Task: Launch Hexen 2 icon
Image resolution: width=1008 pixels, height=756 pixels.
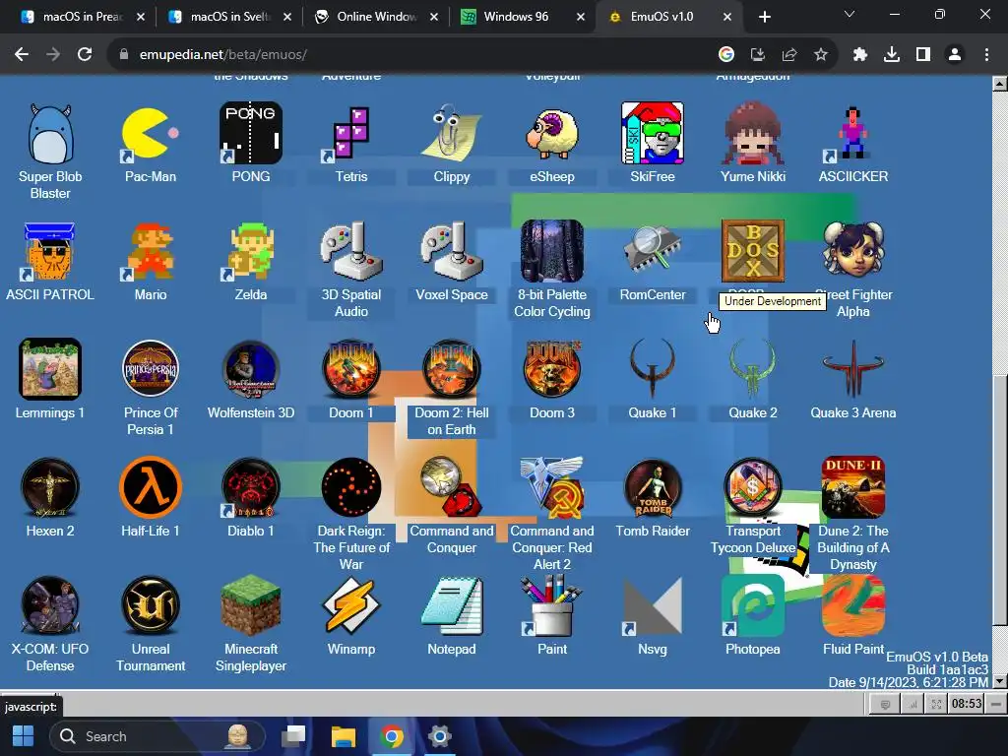Action: coord(50,488)
